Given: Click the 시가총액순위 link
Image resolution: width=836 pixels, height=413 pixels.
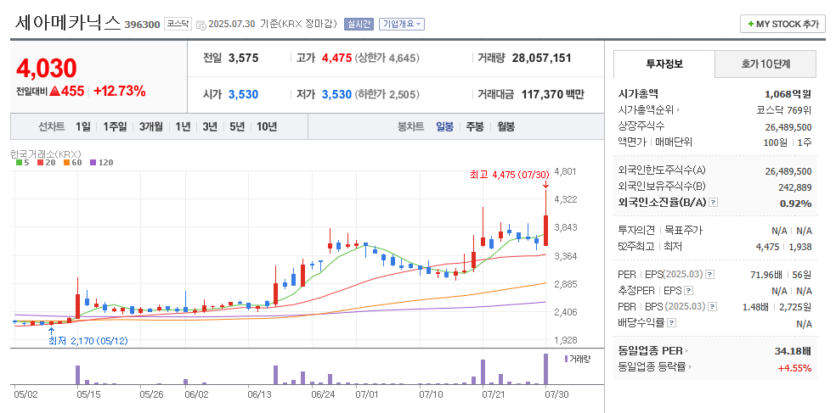Looking at the screenshot, I should tap(646, 110).
